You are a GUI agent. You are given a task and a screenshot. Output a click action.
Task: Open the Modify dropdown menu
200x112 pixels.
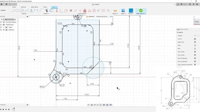click(x=46, y=14)
